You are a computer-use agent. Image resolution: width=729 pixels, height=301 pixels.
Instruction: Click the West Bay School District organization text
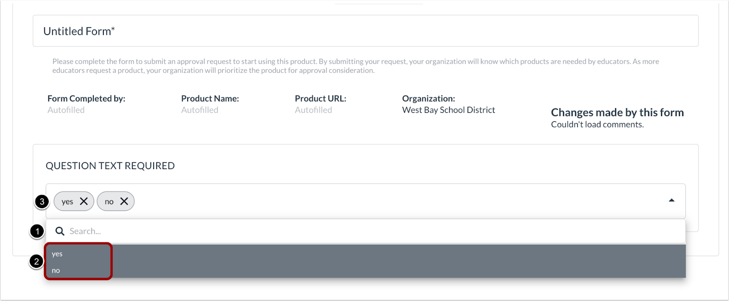click(448, 110)
